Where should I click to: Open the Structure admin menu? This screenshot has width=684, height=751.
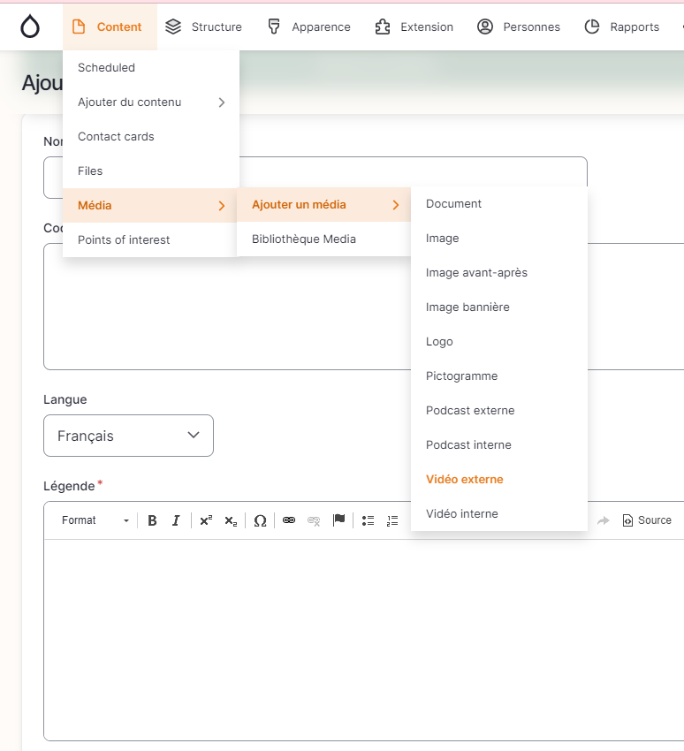204,27
